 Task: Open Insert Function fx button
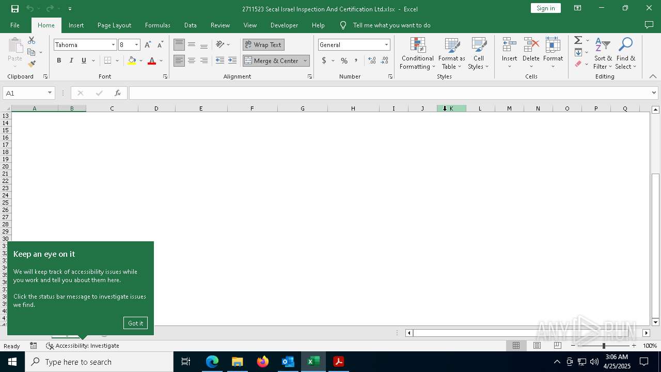(x=118, y=93)
